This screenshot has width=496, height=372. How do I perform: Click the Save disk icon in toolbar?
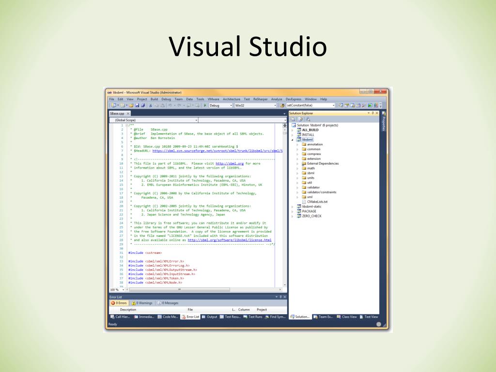pyautogui.click(x=137, y=105)
